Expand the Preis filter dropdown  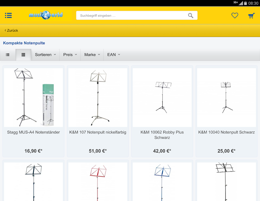click(x=70, y=55)
